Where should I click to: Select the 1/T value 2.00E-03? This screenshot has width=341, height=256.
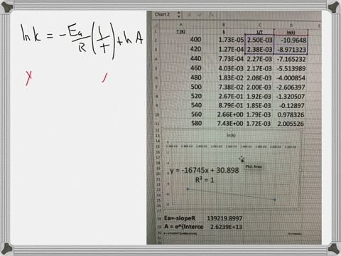[x=259, y=87]
